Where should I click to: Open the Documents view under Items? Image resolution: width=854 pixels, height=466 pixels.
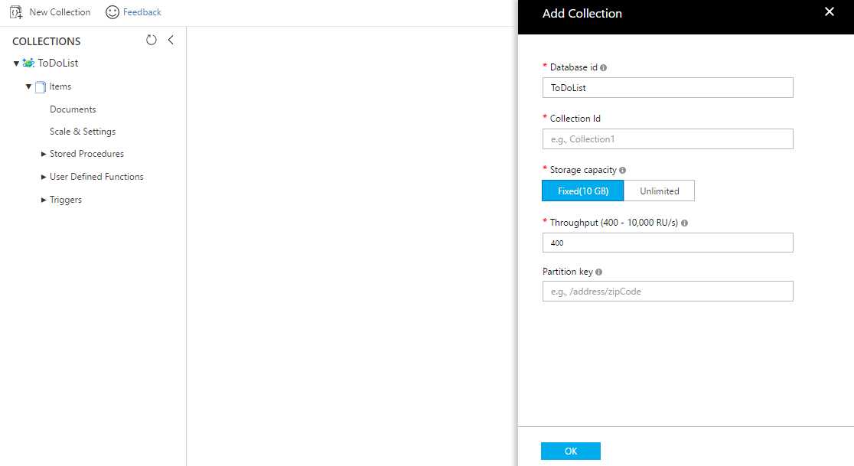(x=73, y=109)
